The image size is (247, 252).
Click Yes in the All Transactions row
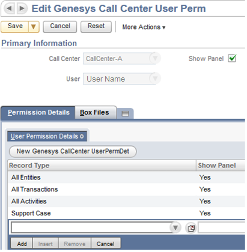(205, 189)
